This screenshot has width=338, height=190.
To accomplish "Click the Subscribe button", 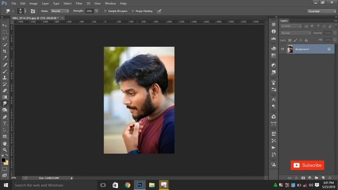I will tap(307, 165).
